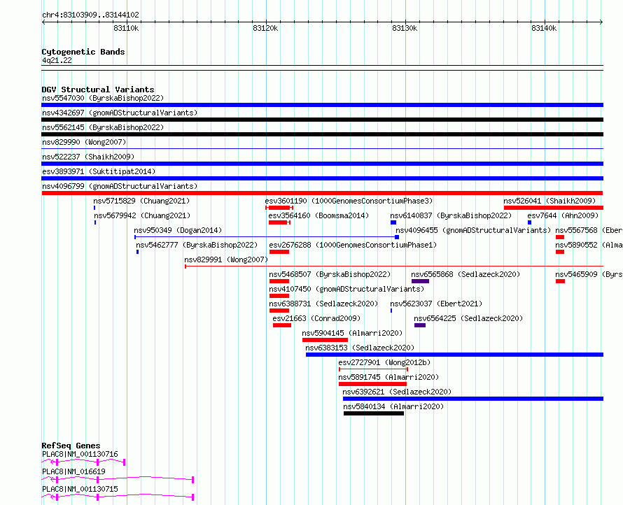Click nsv5462777 (ByrskaBishop2022) label
Viewport: 623px width, 505px height.
pyautogui.click(x=197, y=245)
